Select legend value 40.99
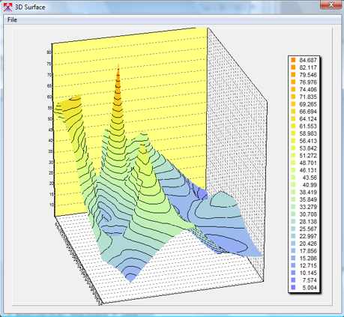The height and width of the screenshot is (317, 344). click(x=310, y=185)
